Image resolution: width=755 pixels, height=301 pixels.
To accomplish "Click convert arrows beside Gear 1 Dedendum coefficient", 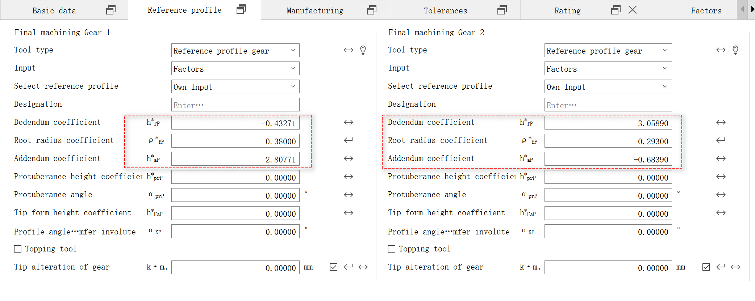I will tap(349, 123).
